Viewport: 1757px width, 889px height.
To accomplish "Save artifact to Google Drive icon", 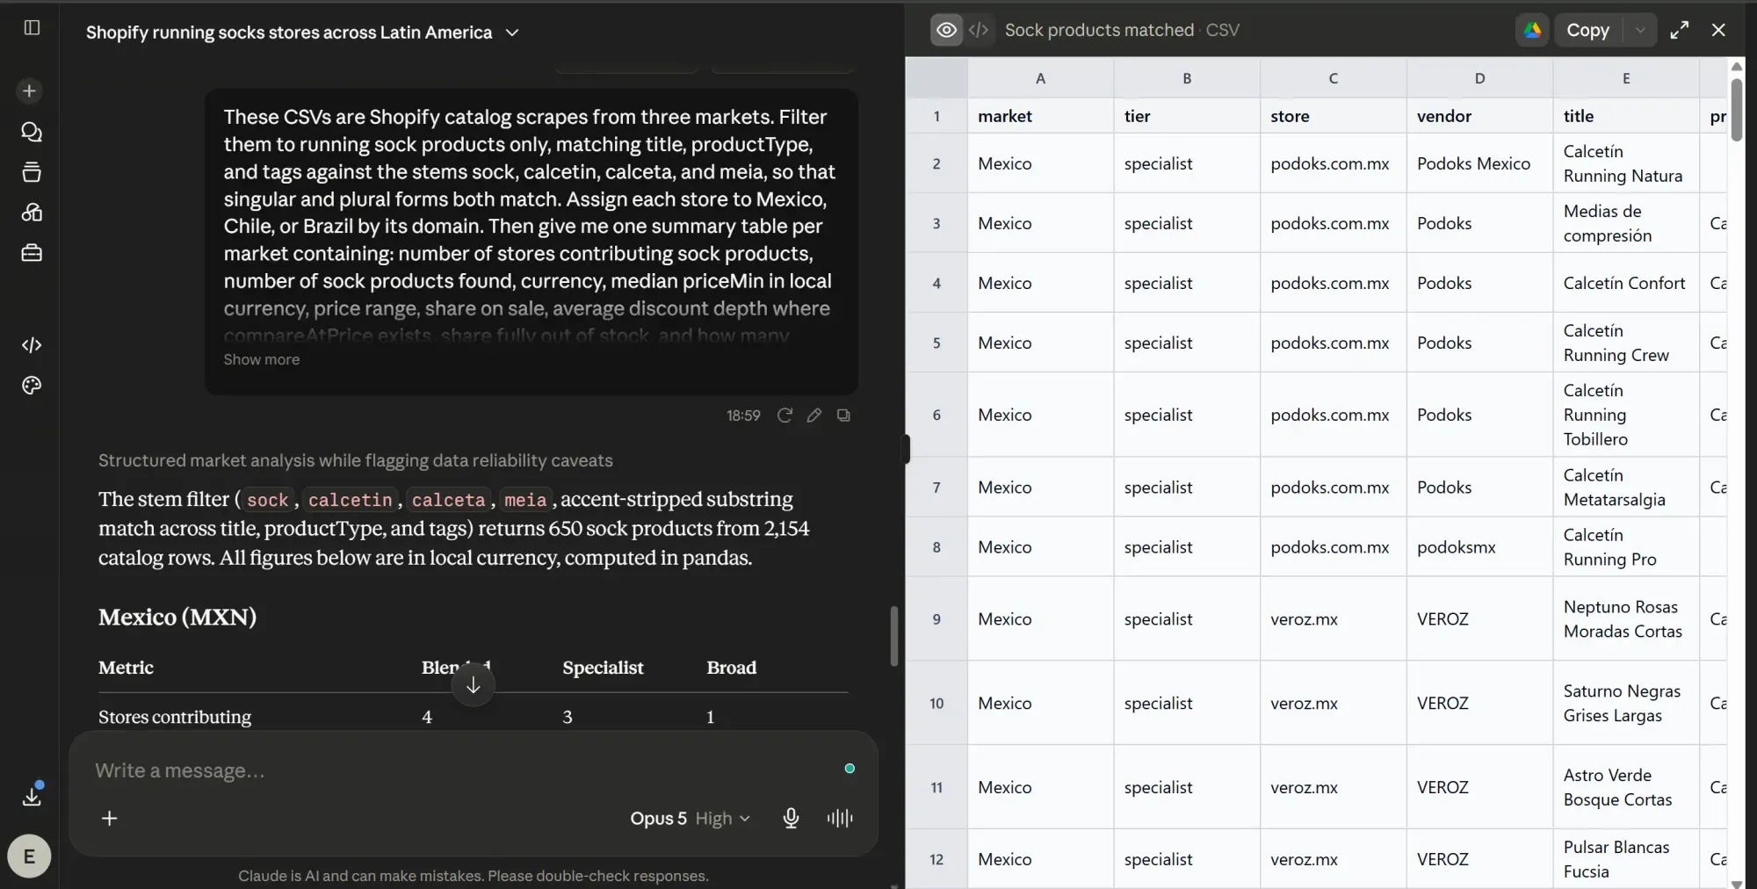I will (x=1532, y=30).
